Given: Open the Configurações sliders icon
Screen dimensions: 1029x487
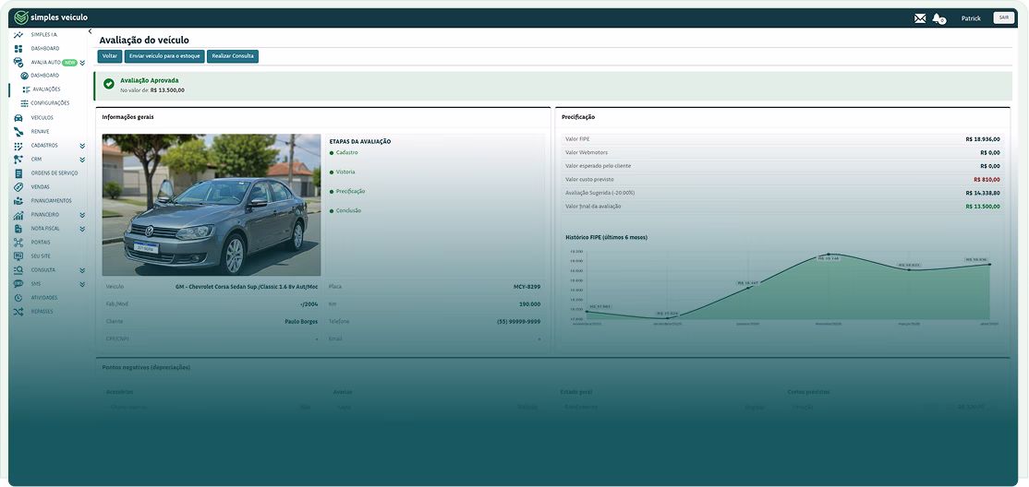Looking at the screenshot, I should 24,103.
